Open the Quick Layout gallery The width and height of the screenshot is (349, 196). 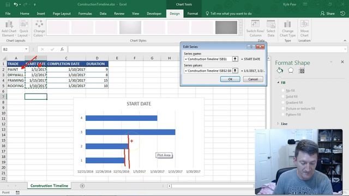click(23, 29)
